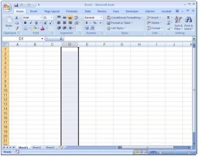This screenshot has width=199, height=157.
Task: Open Excel Help question mark
Action: click(177, 11)
